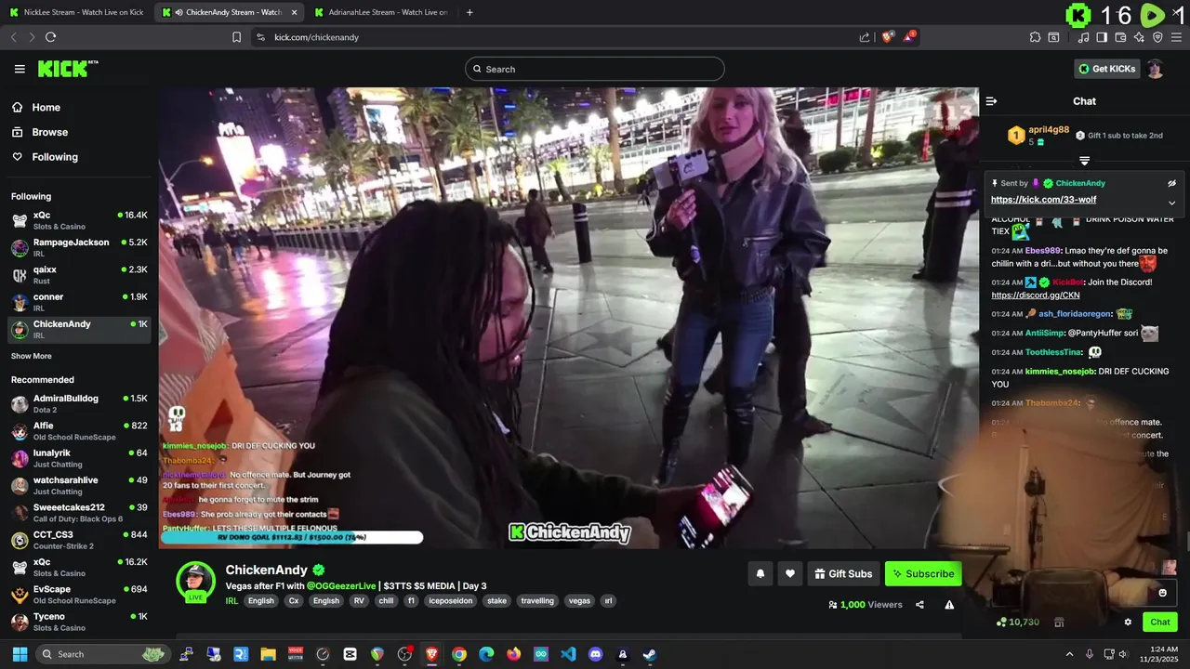Viewport: 1190px width, 669px height.
Task: Open Windows Start menu
Action: click(19, 654)
